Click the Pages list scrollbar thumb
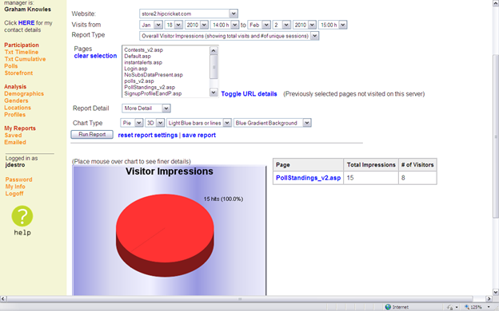The image size is (499, 311). coord(214,67)
